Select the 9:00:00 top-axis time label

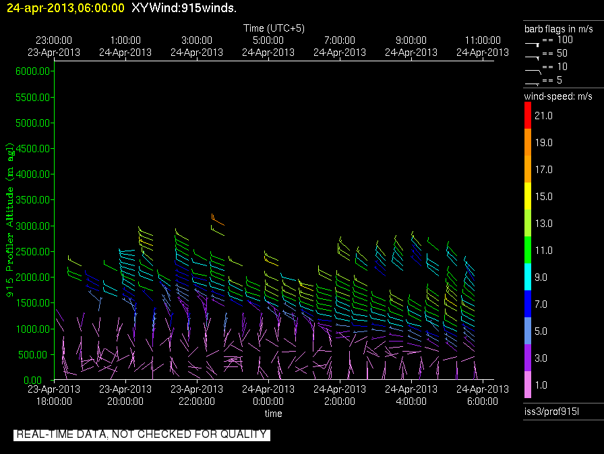(411, 40)
